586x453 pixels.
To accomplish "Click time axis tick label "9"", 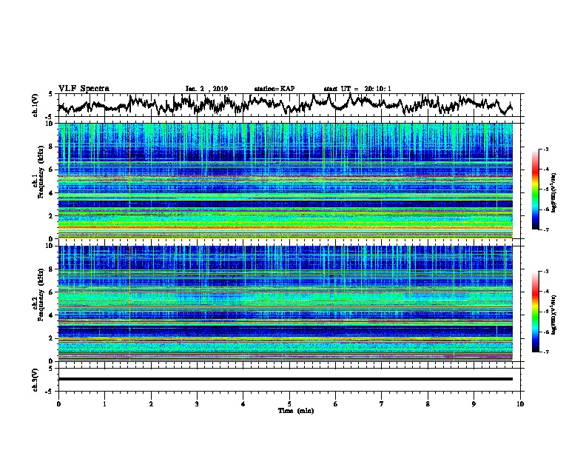I will pos(474,404).
